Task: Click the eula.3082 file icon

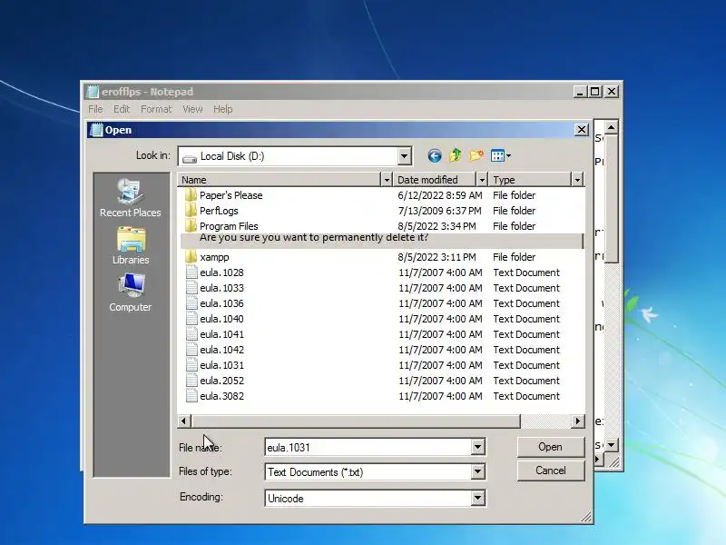Action: pyautogui.click(x=191, y=396)
